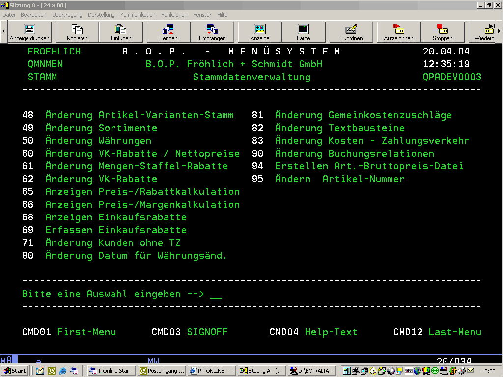503x377 pixels.
Task: Click the Senden toolbar icon
Action: pos(168,32)
